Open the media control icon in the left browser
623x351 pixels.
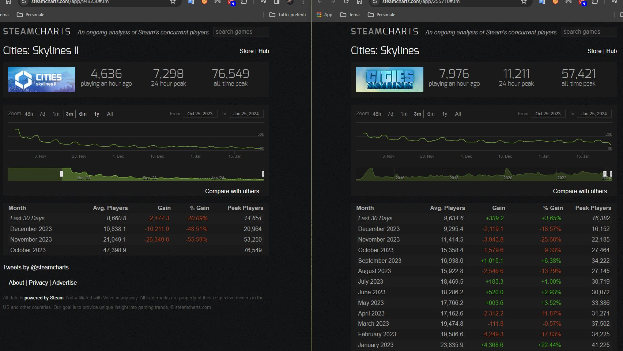263,2
